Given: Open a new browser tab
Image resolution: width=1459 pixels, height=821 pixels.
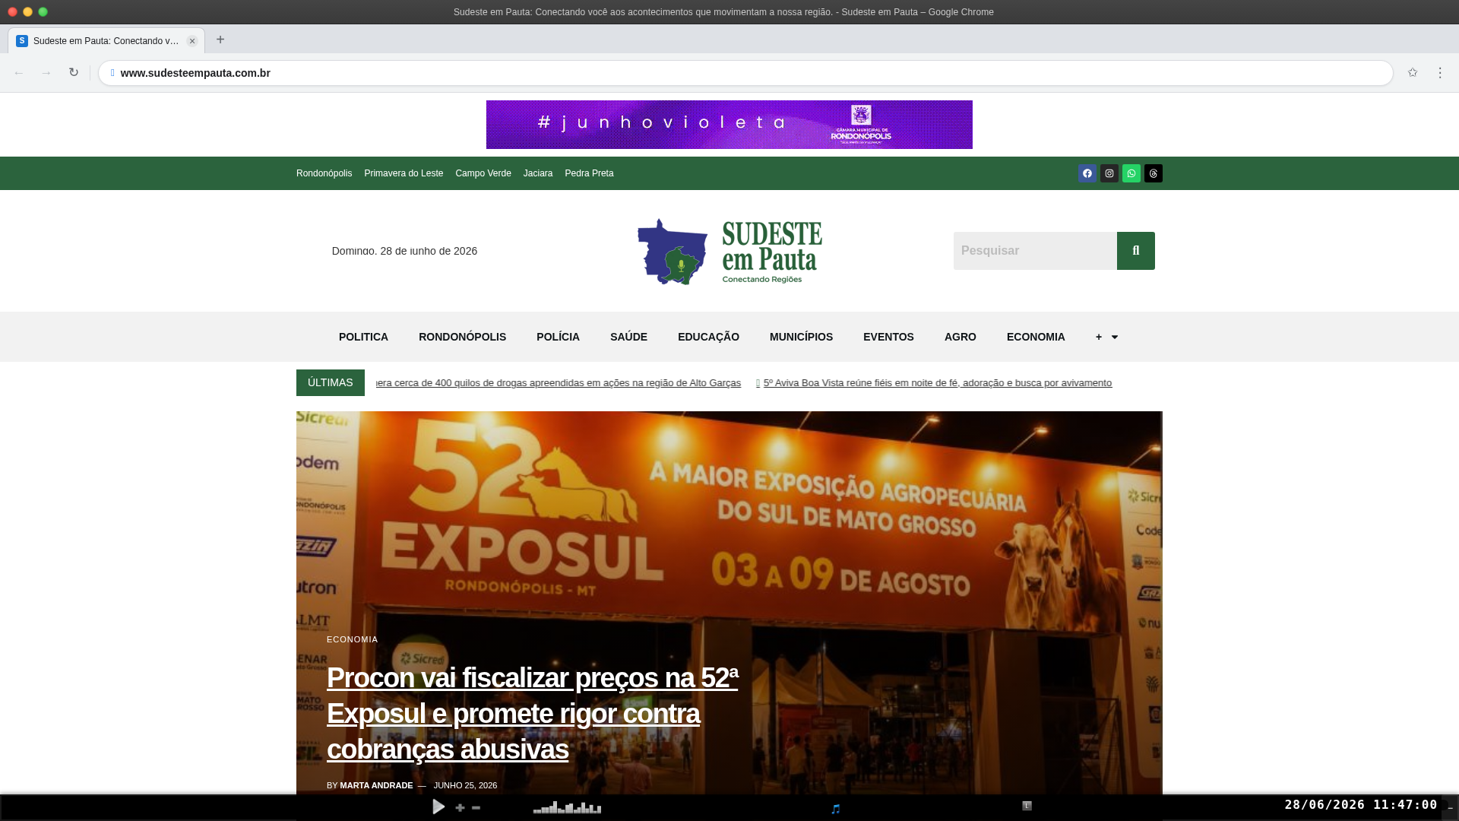Looking at the screenshot, I should coord(220,40).
